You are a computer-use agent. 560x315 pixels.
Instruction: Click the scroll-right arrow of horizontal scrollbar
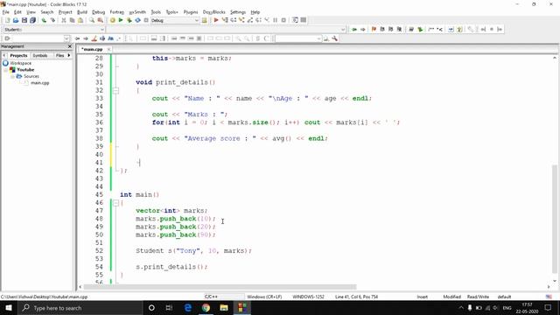tap(549, 287)
